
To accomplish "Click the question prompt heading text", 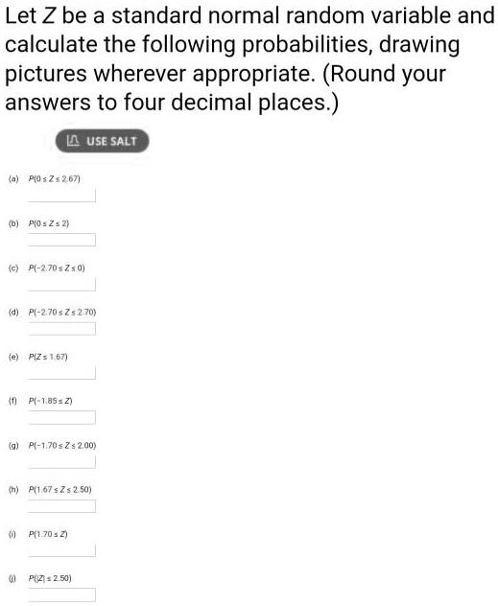I will tap(249, 58).
